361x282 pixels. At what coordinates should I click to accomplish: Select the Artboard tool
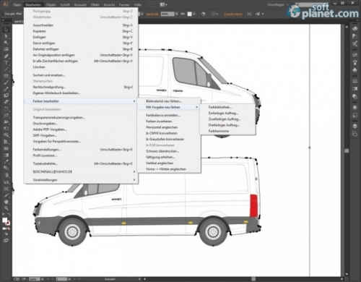coord(6,189)
